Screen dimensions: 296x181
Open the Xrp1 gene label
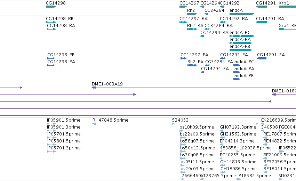[284, 3]
